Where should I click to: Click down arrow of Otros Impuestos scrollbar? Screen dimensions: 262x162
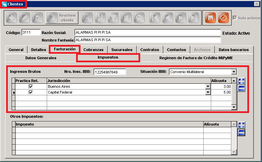234,152
